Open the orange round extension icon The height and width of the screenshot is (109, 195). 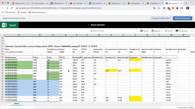(x=173, y=8)
